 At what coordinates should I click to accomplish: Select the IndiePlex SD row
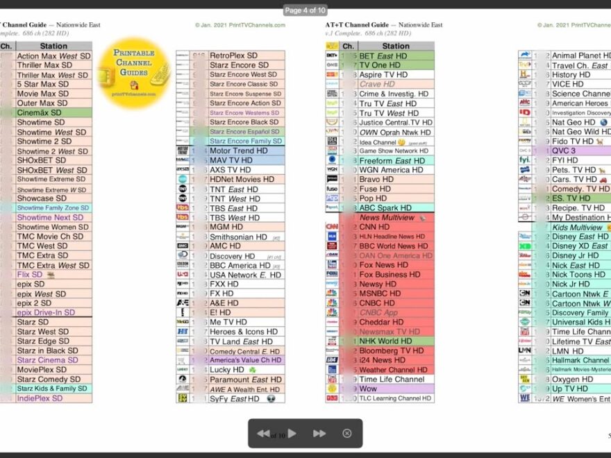pos(46,398)
